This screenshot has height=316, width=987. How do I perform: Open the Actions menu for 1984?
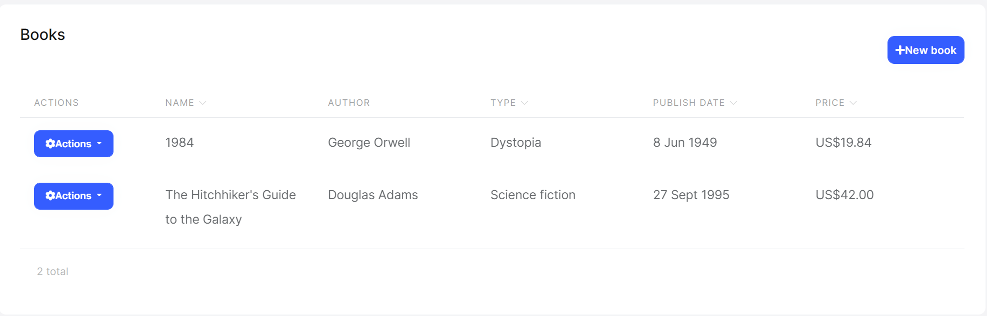click(x=73, y=144)
